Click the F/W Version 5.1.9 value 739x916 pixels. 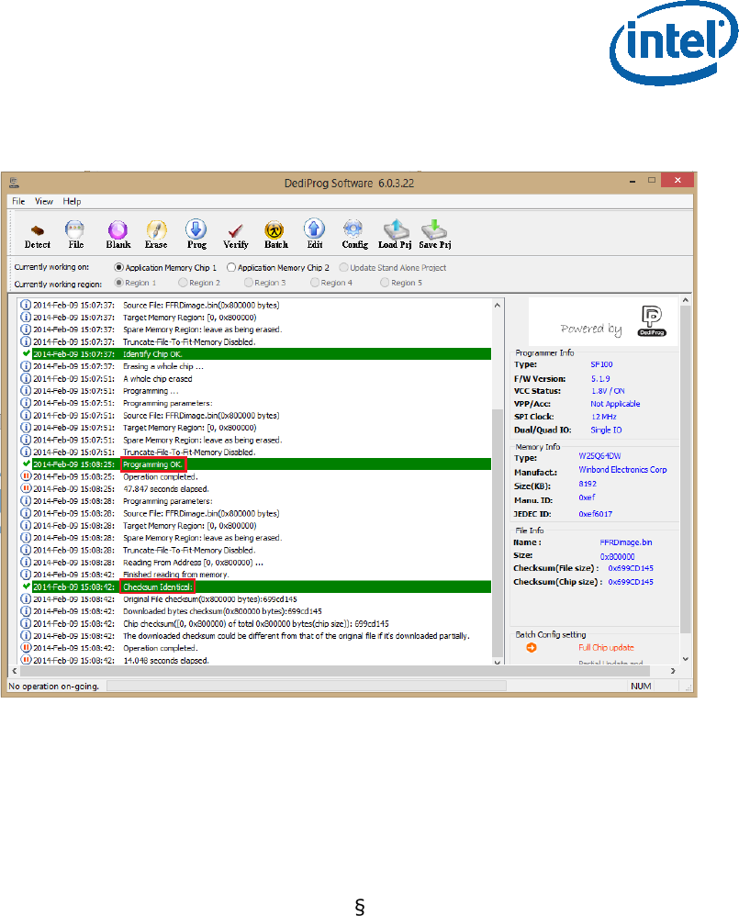[600, 378]
